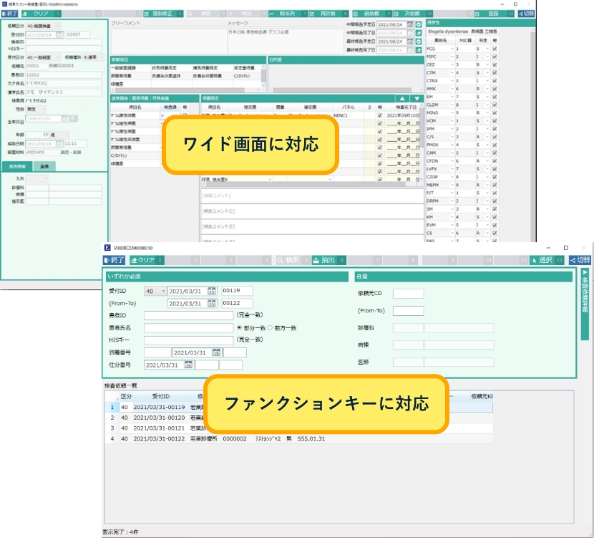Click 選択 button in the lower window toolbar
594x538 pixels.
(x=545, y=260)
